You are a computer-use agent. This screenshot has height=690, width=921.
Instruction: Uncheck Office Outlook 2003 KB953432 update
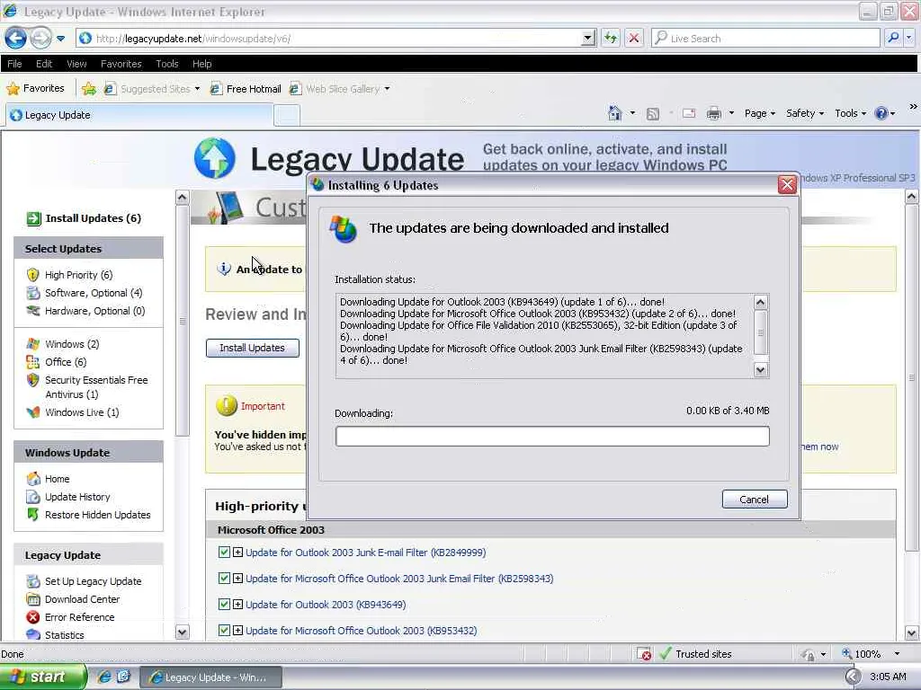[224, 630]
